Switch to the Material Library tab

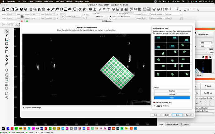point(172,124)
